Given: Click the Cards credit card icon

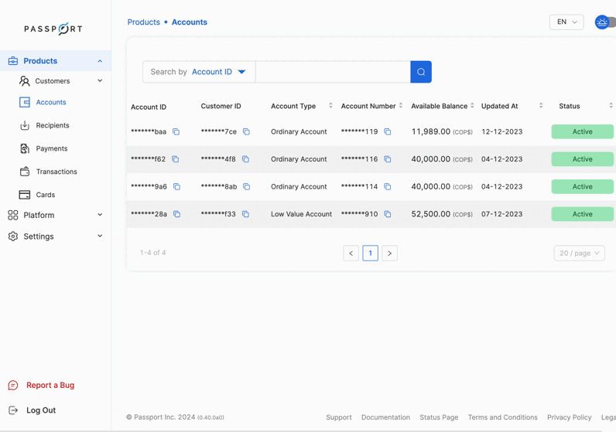Looking at the screenshot, I should pyautogui.click(x=24, y=195).
